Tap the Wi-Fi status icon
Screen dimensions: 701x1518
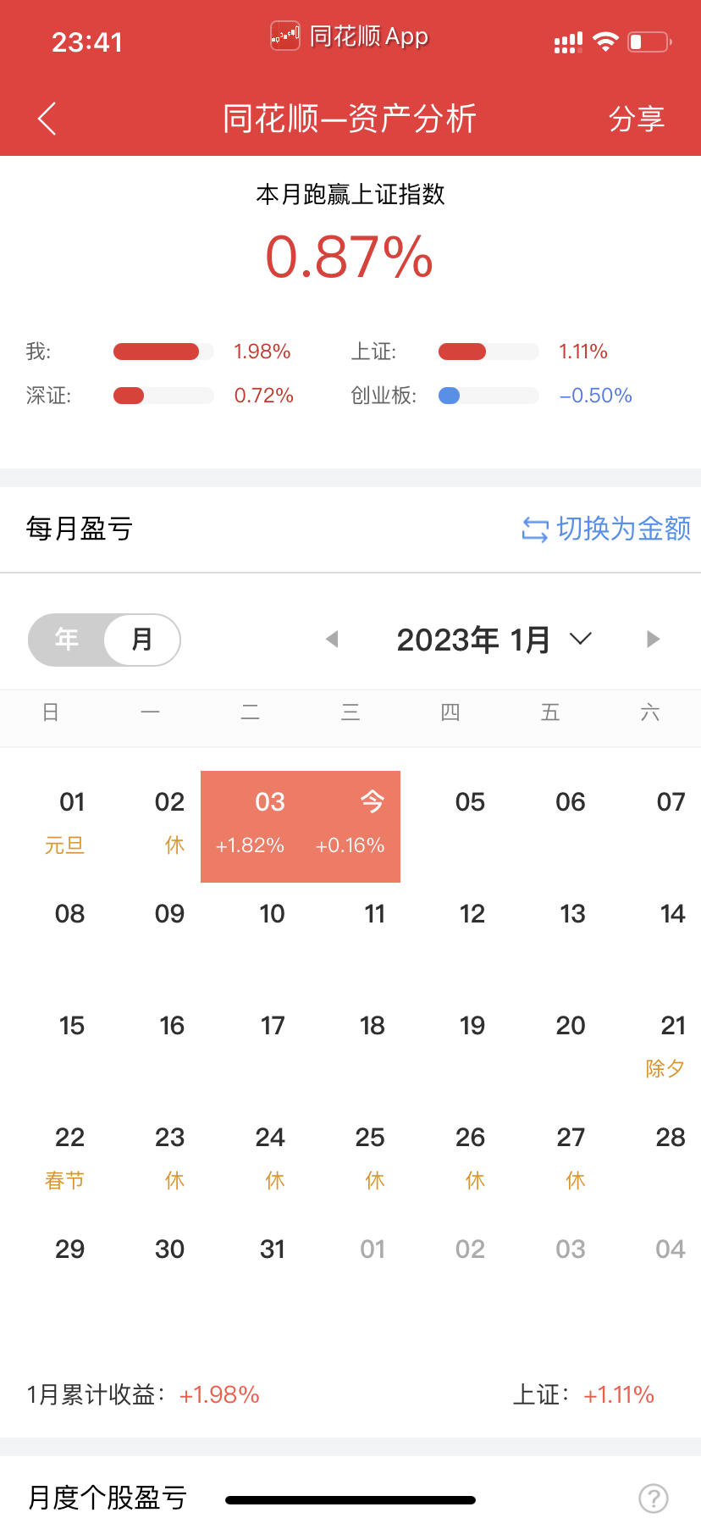coord(605,42)
